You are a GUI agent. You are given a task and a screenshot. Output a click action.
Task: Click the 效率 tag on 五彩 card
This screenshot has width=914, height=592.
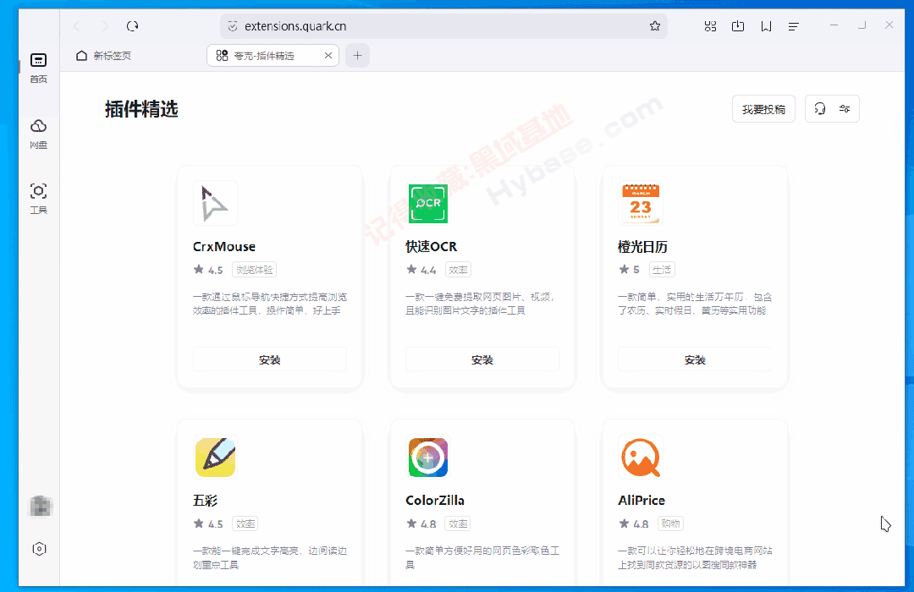[245, 523]
